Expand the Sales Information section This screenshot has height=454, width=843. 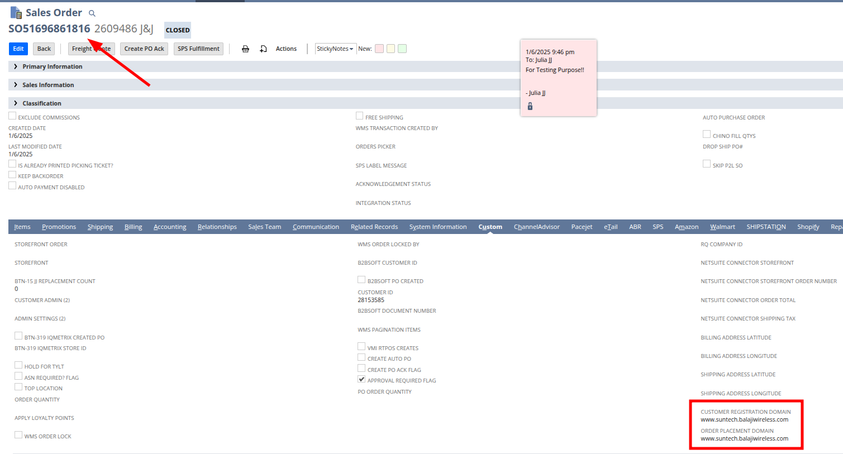[48, 85]
